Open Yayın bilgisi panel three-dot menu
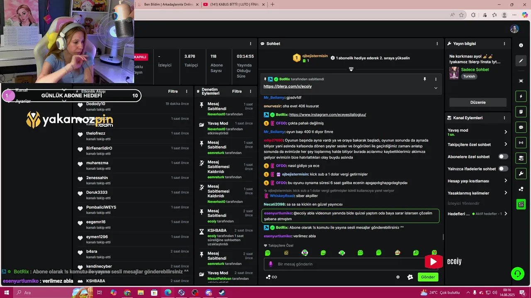This screenshot has height=298, width=531. pos(504,43)
